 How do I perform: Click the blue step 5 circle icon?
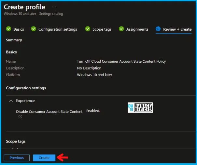pyautogui.click(x=158, y=29)
